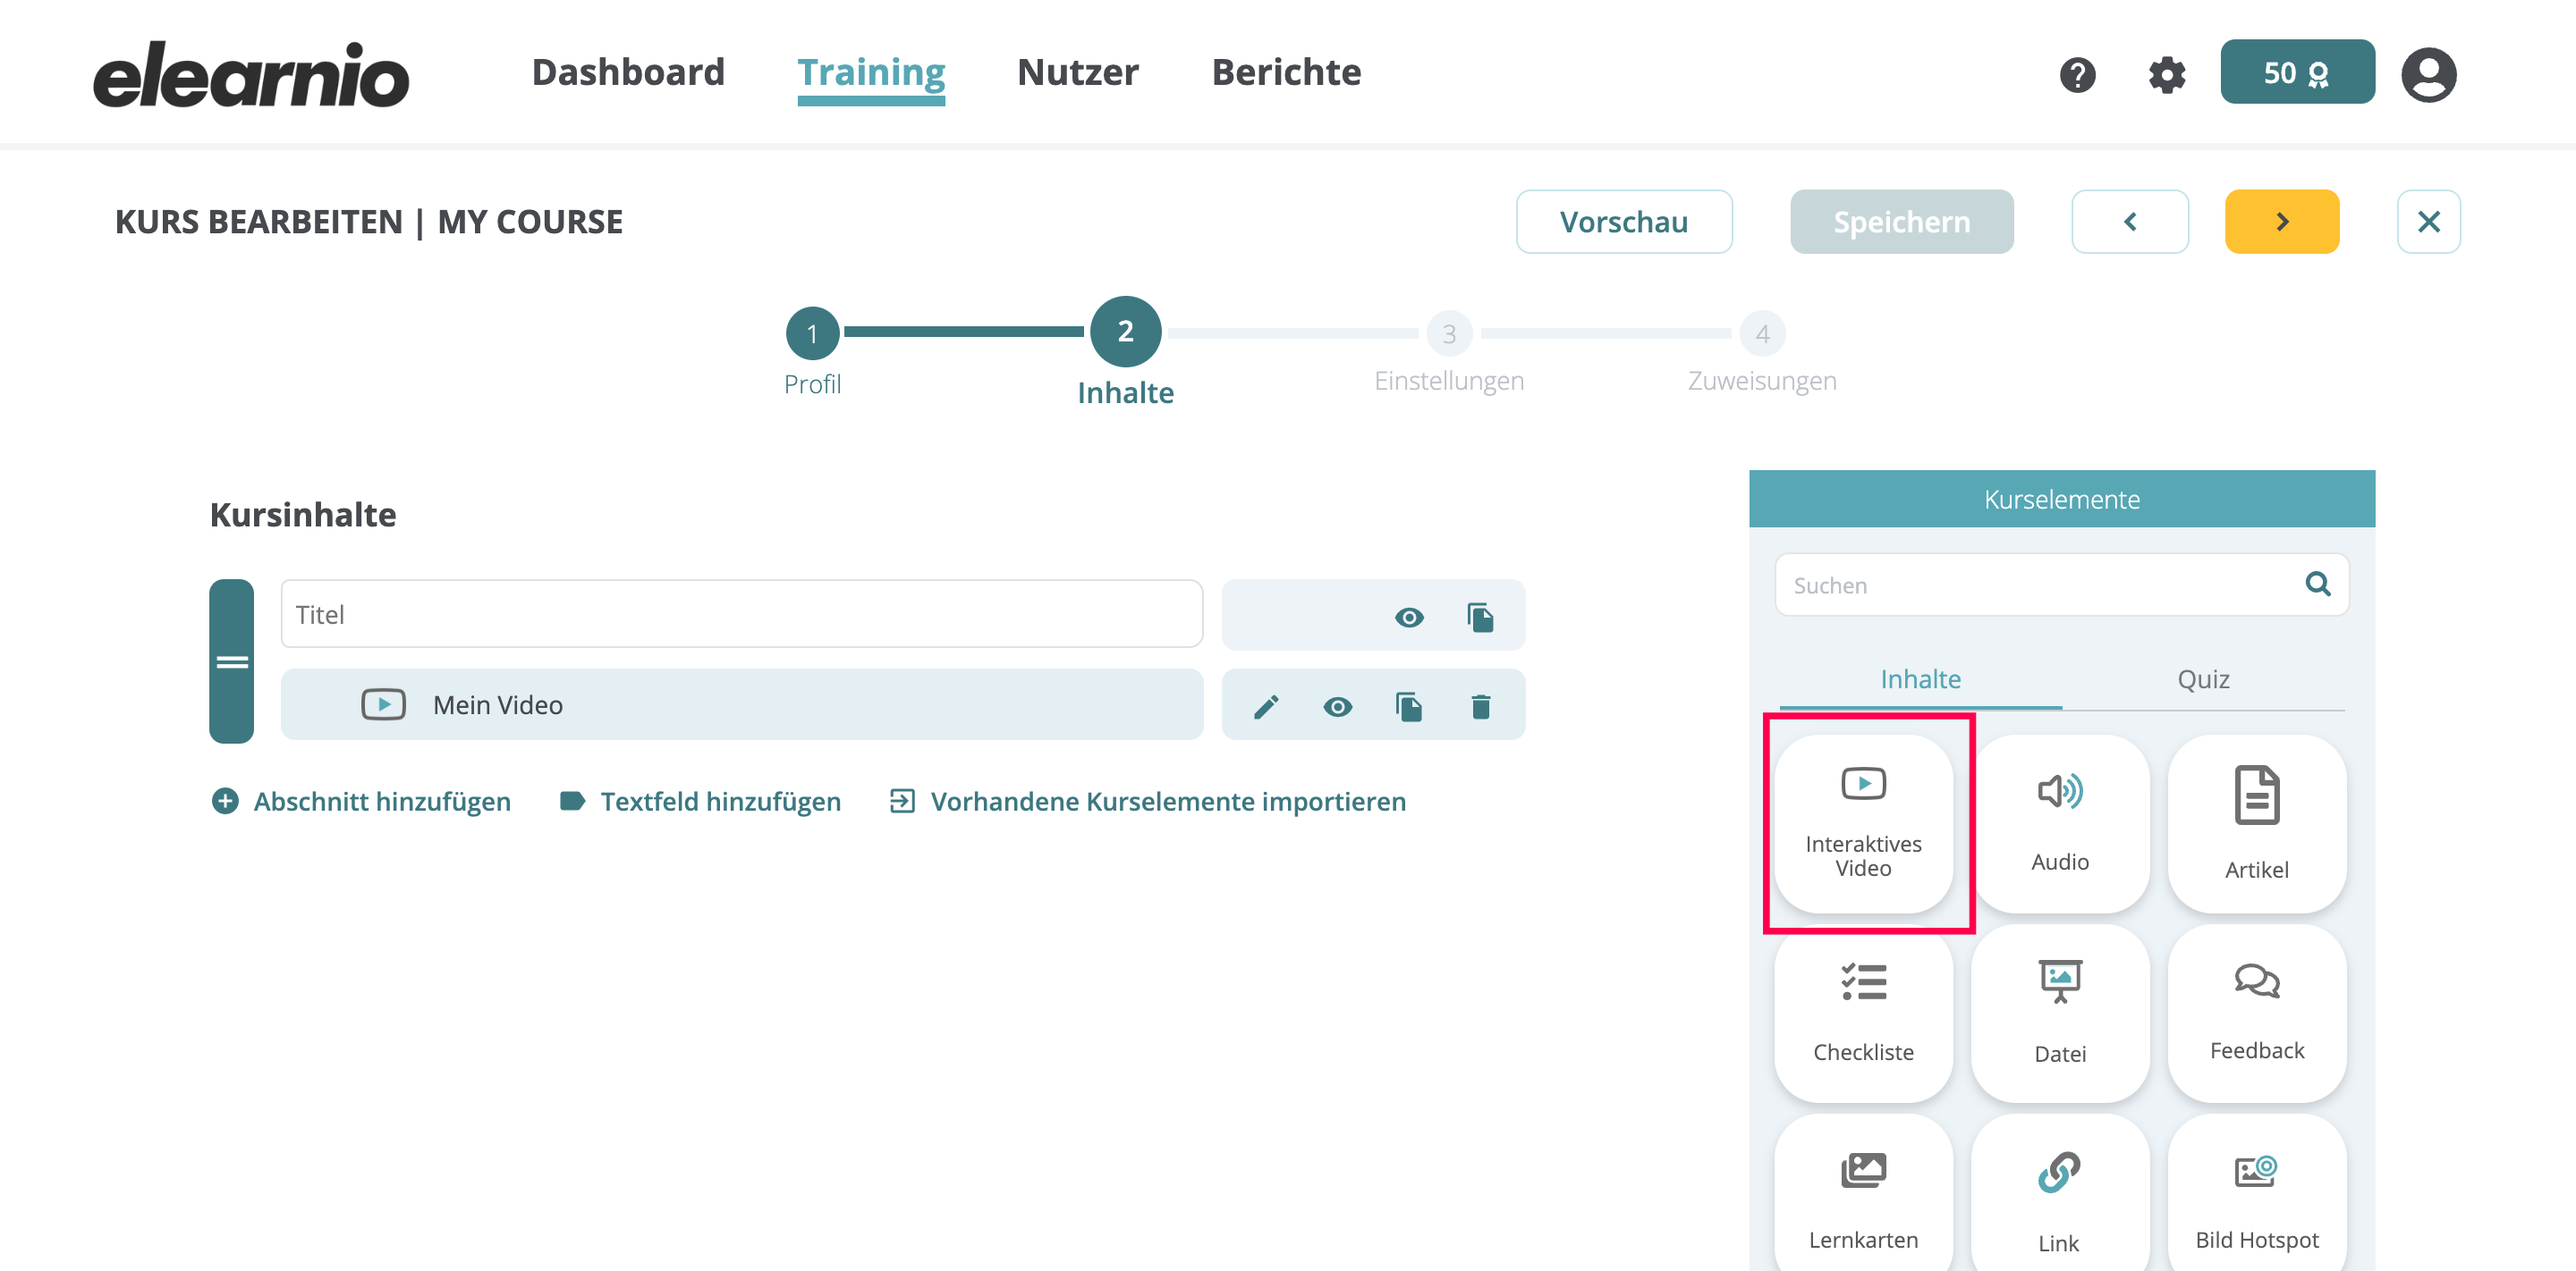Click Abschnitt hinzufügen link
2576x1271 pixels.
point(361,802)
